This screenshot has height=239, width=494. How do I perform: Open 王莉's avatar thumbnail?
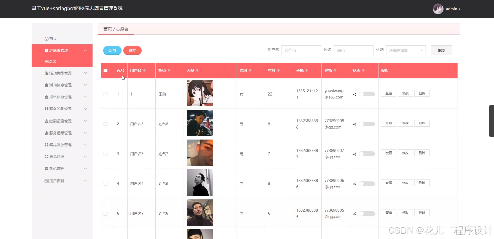click(x=200, y=93)
